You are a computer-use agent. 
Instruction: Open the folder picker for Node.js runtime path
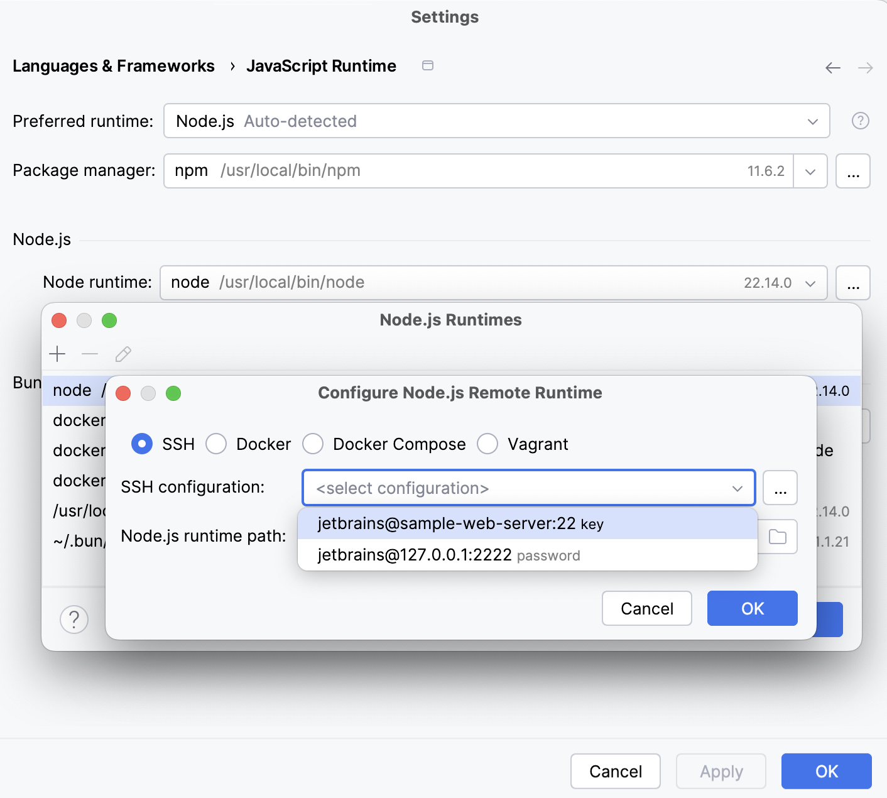click(x=779, y=536)
